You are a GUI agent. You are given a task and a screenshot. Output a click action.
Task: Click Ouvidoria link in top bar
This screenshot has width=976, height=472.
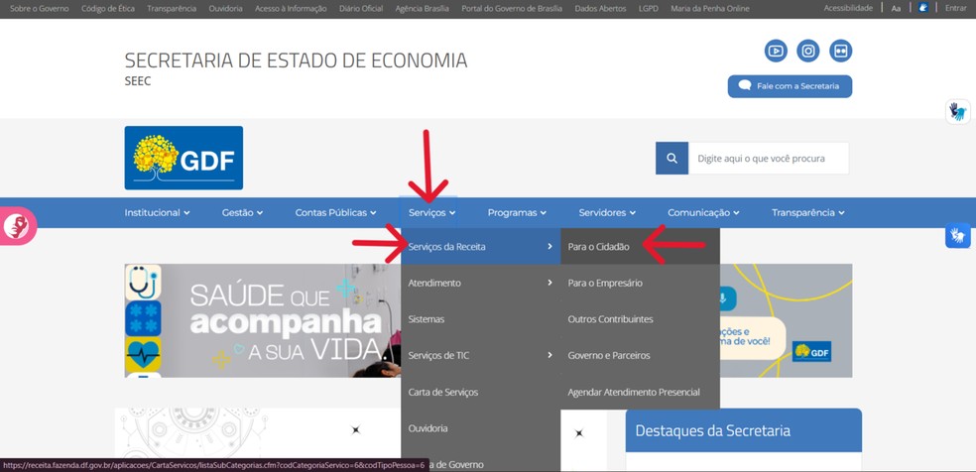pos(226,9)
